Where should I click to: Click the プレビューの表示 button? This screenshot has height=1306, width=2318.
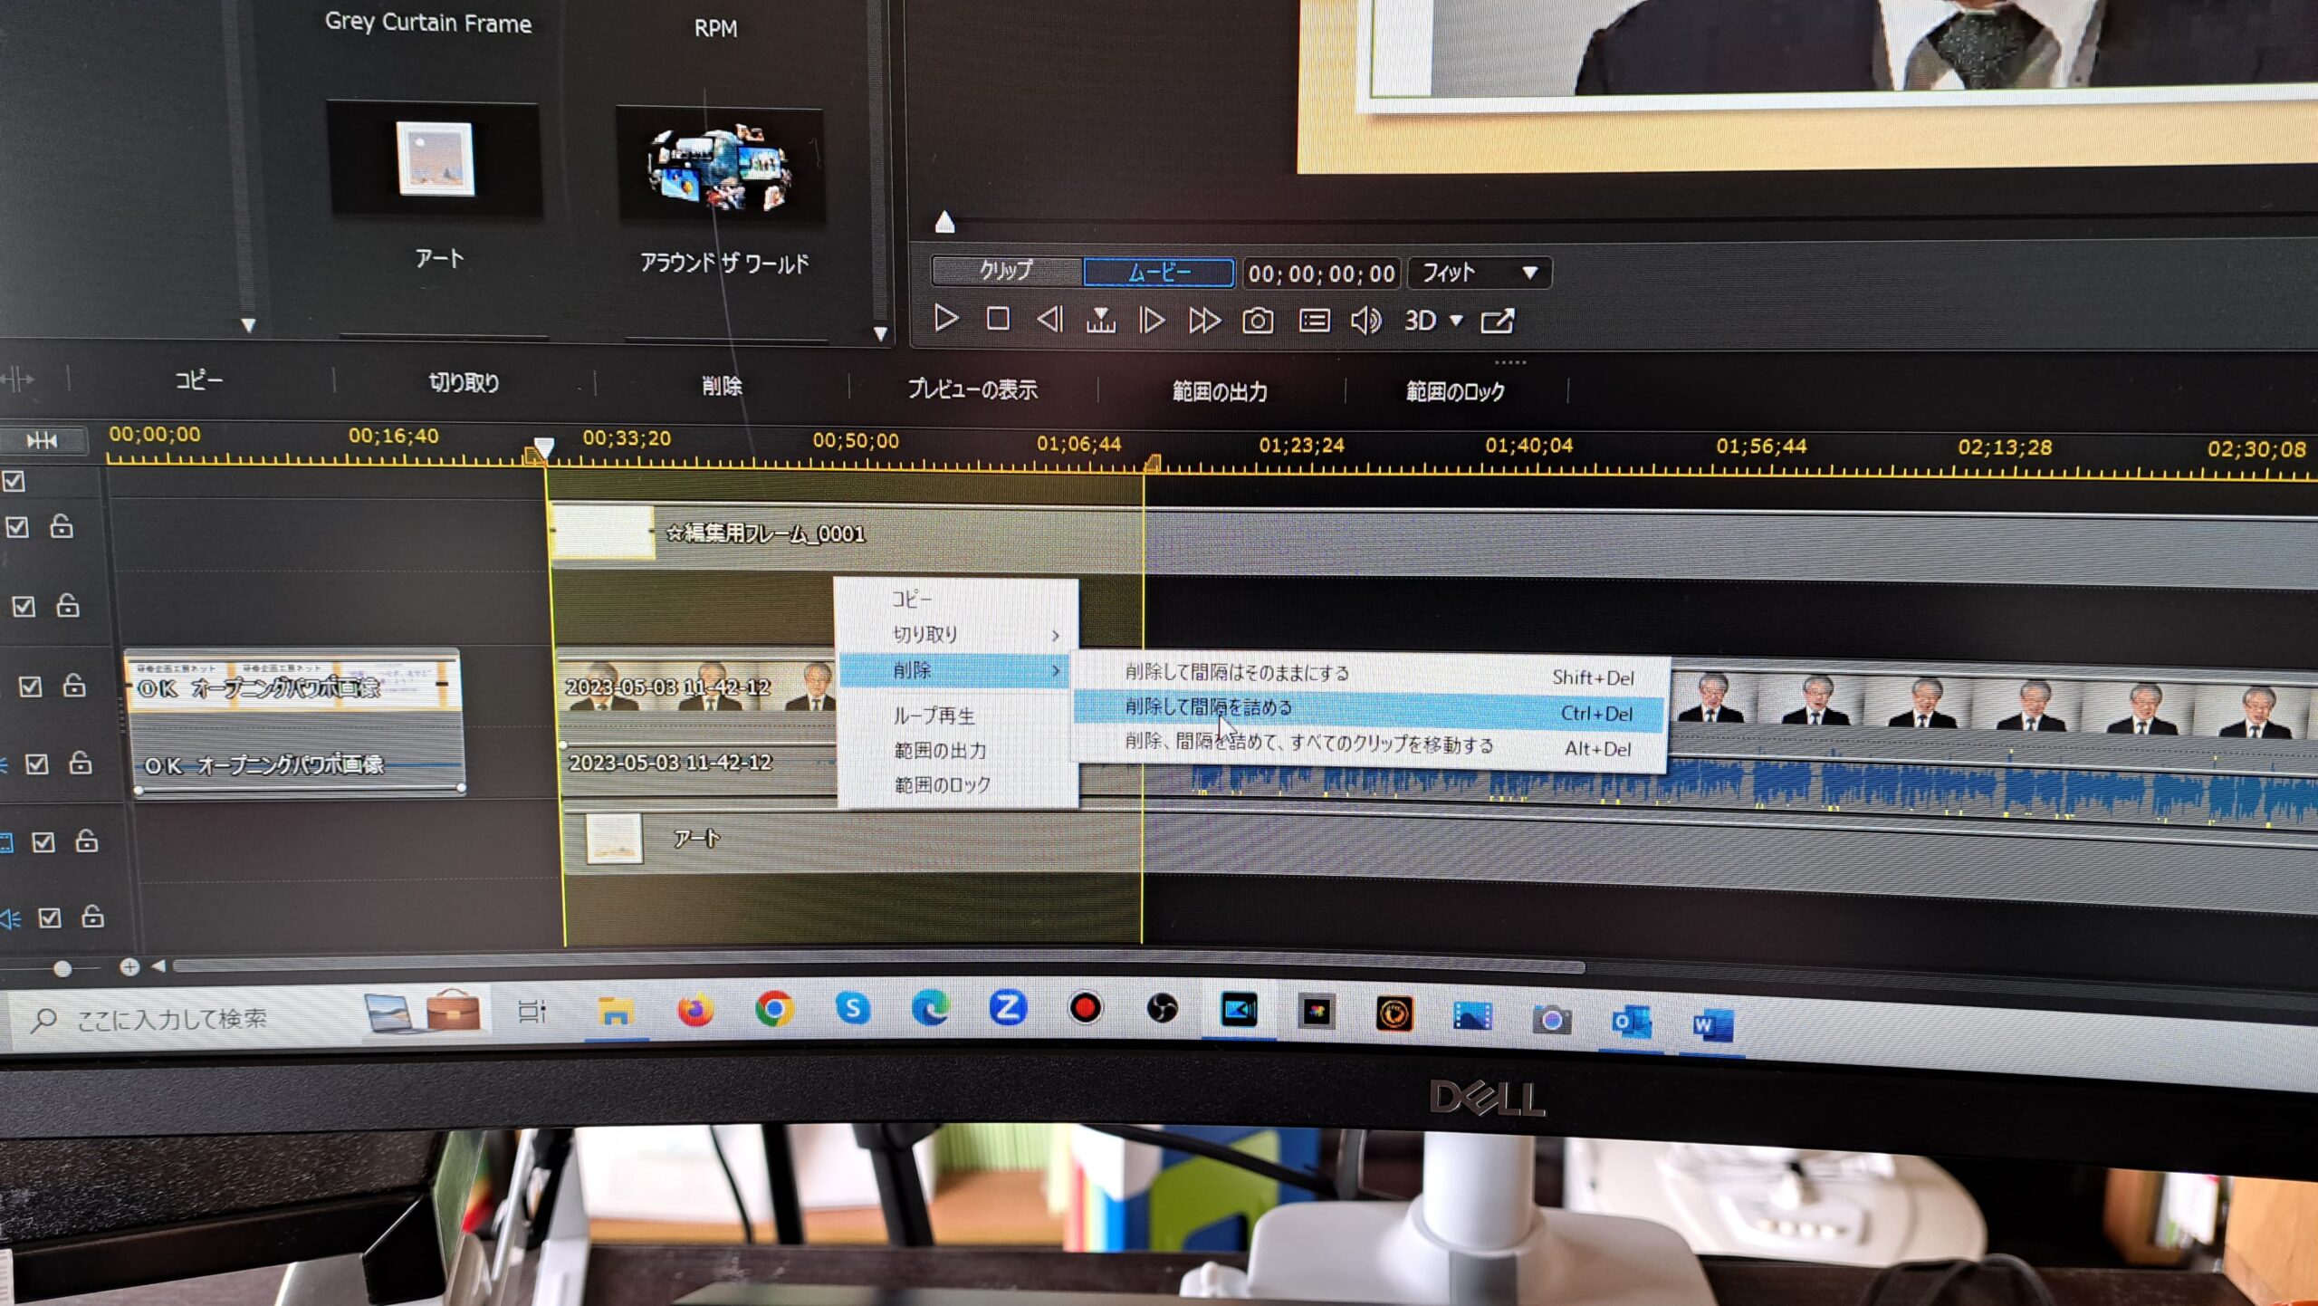972,389
